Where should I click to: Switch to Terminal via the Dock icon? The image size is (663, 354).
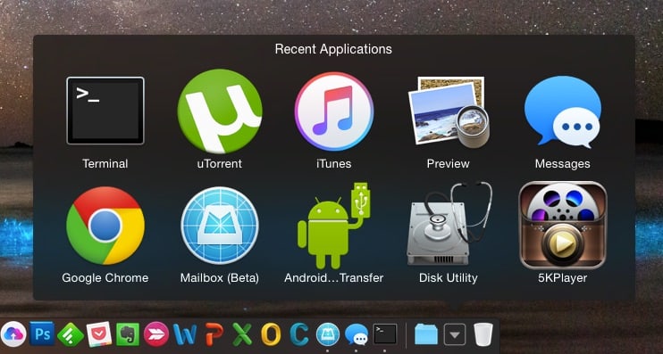tap(385, 334)
